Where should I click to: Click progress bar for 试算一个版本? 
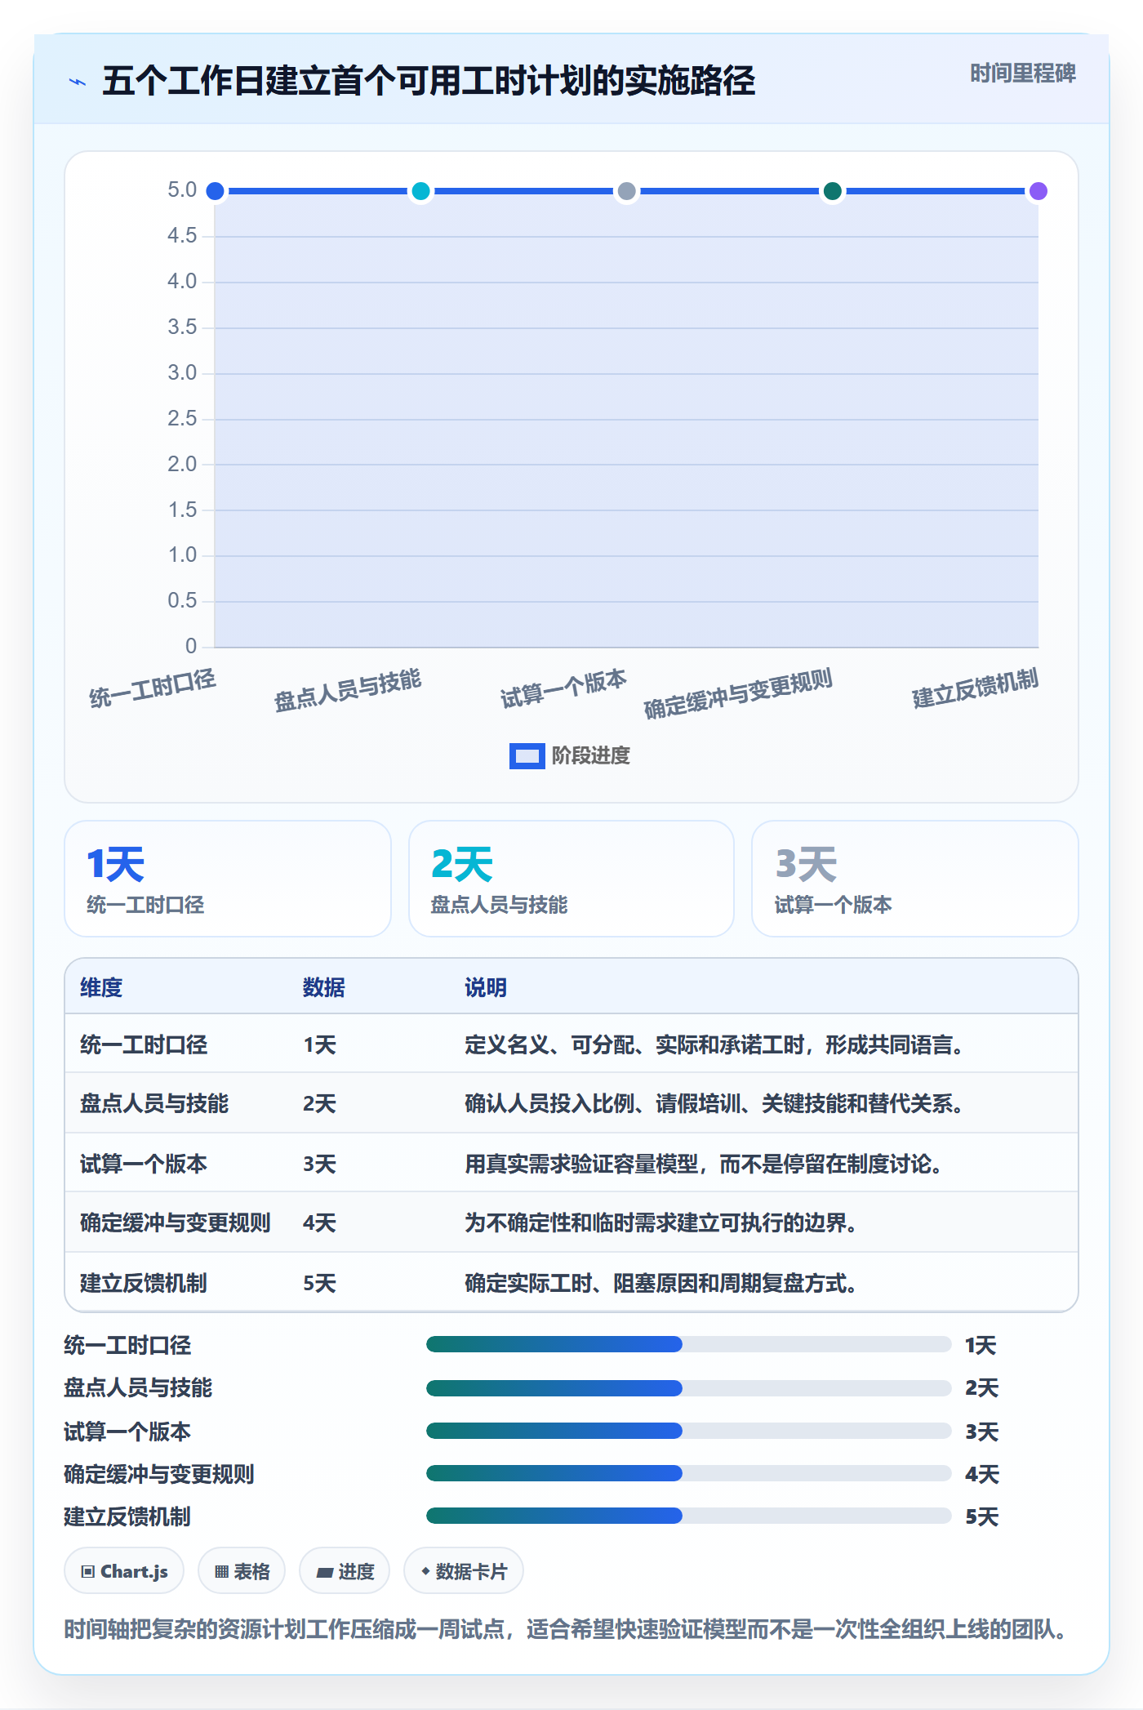pos(688,1431)
